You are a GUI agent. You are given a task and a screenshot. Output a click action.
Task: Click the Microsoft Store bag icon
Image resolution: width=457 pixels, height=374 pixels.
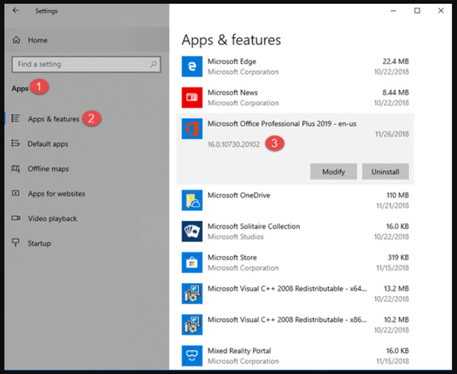coord(192,262)
